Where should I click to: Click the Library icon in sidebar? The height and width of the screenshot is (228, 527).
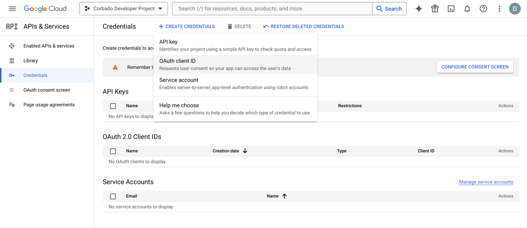pos(12,61)
